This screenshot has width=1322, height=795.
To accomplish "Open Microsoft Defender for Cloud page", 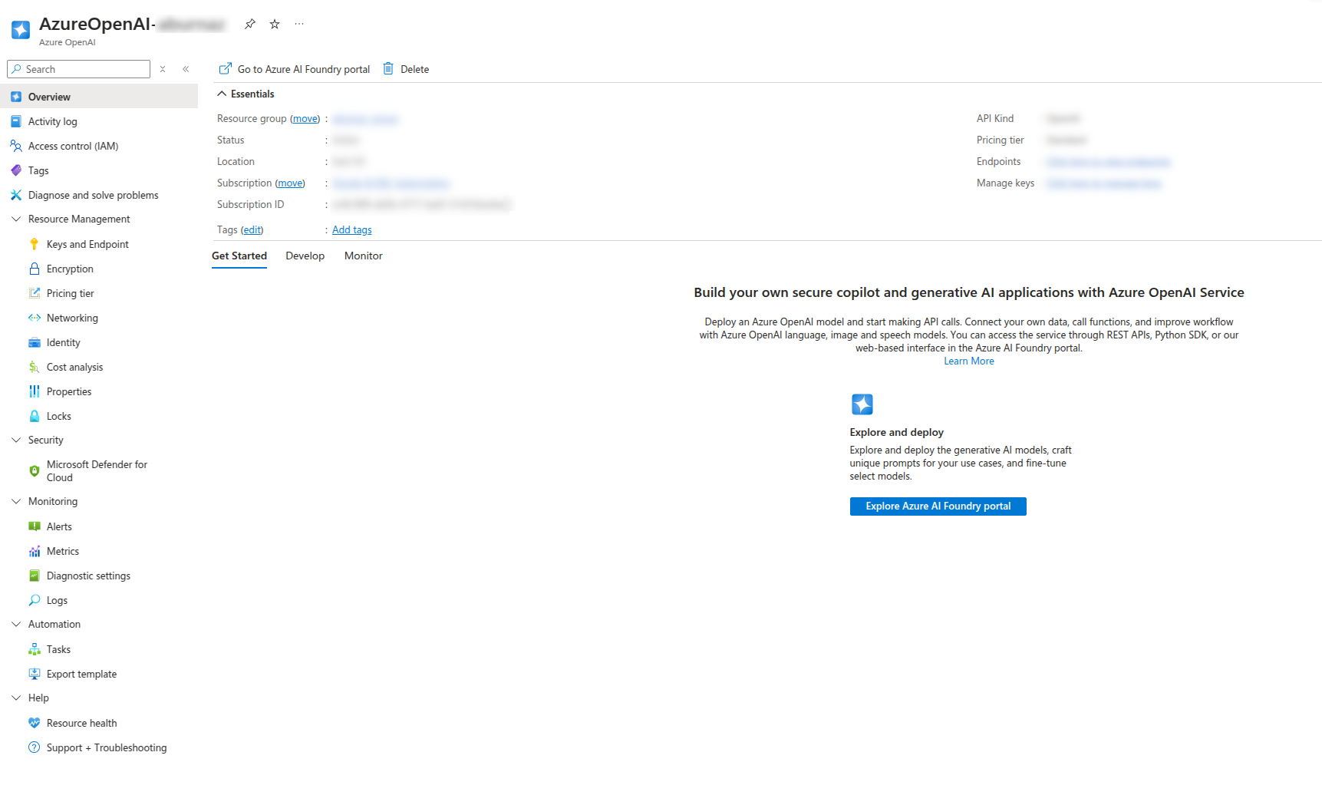I will (99, 471).
